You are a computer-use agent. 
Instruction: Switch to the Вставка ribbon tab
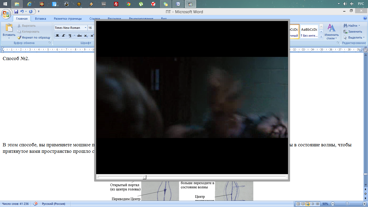click(x=40, y=19)
